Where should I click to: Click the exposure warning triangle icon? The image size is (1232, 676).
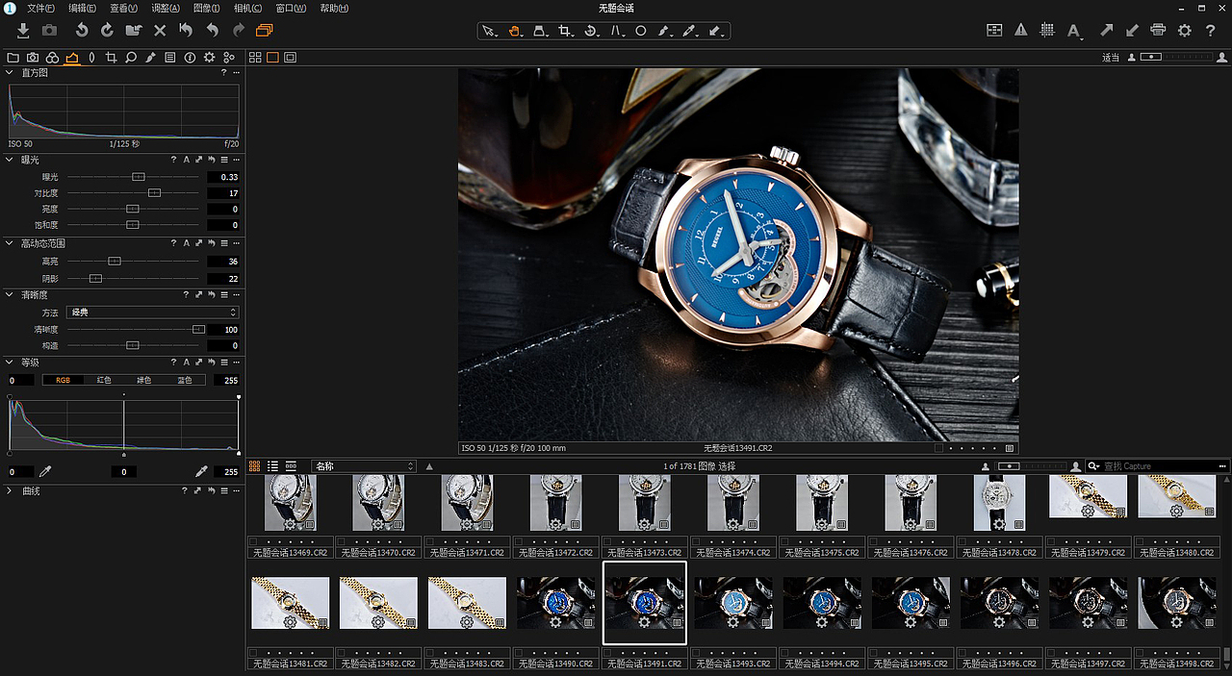1021,31
